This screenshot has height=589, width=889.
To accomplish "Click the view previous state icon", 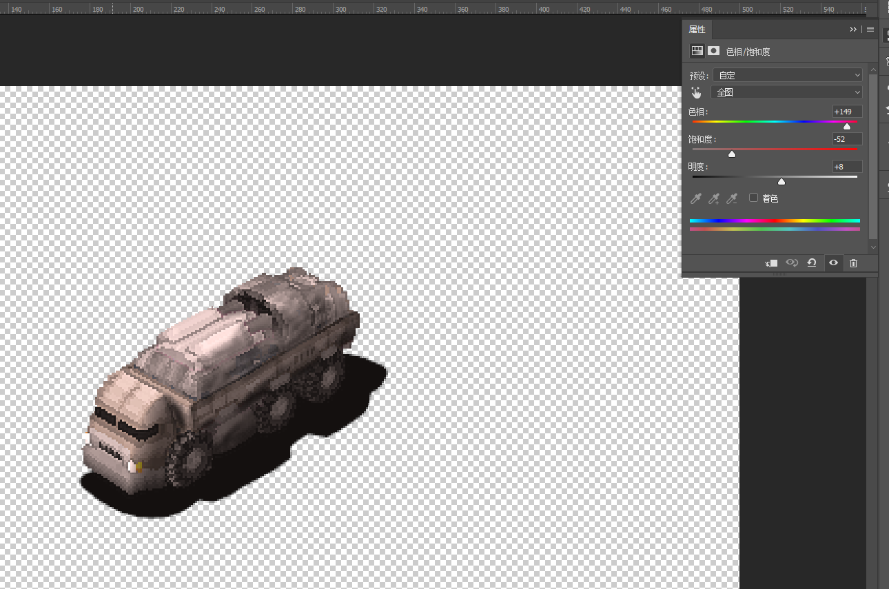I will 793,263.
